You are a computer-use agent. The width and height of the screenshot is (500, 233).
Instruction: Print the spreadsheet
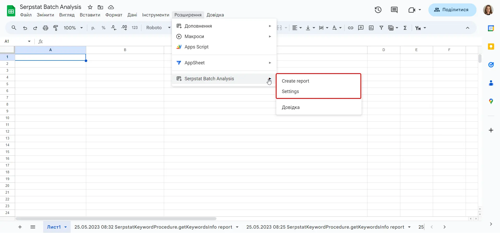tap(46, 28)
